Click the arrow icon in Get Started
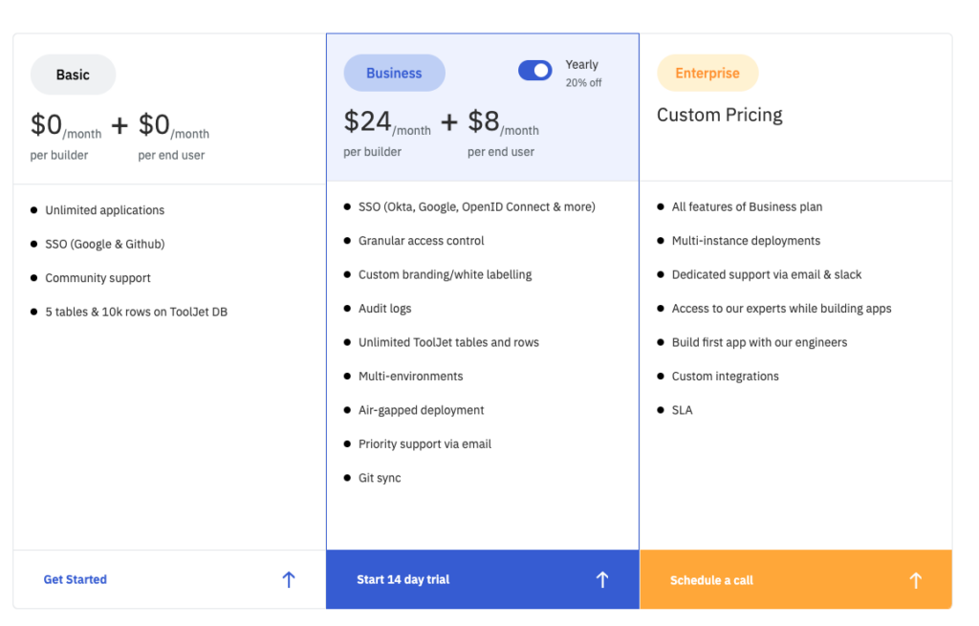979x626 pixels. tap(289, 579)
